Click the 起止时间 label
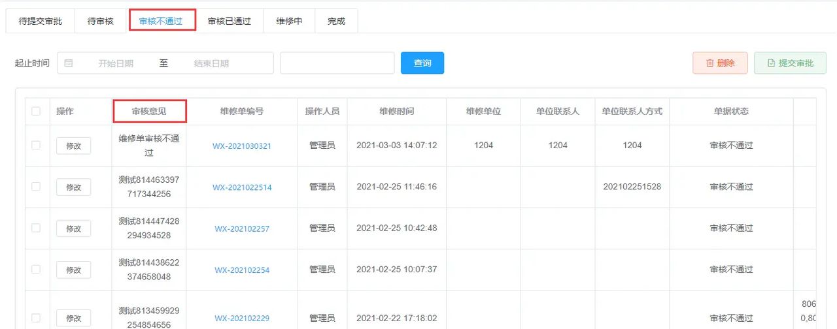This screenshot has width=837, height=329. (x=32, y=63)
